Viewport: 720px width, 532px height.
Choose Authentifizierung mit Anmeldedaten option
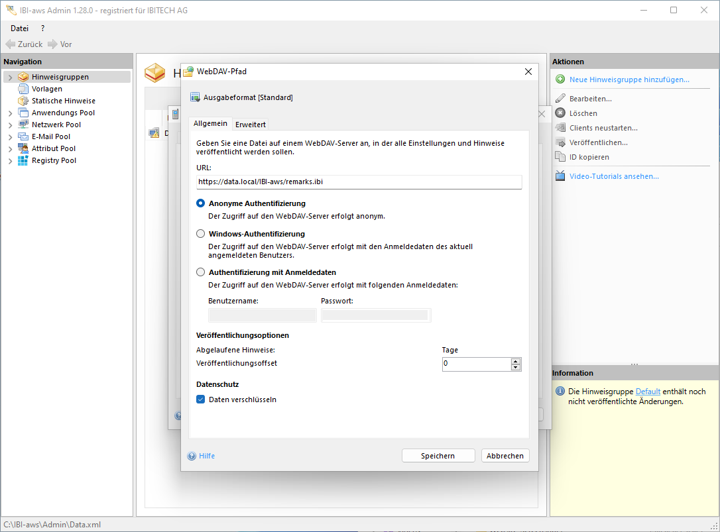point(201,272)
